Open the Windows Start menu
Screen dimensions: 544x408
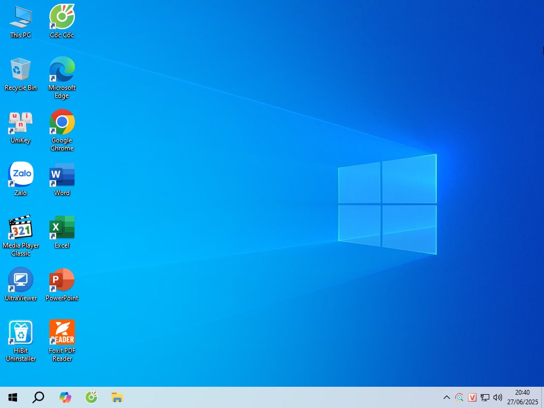click(x=13, y=397)
